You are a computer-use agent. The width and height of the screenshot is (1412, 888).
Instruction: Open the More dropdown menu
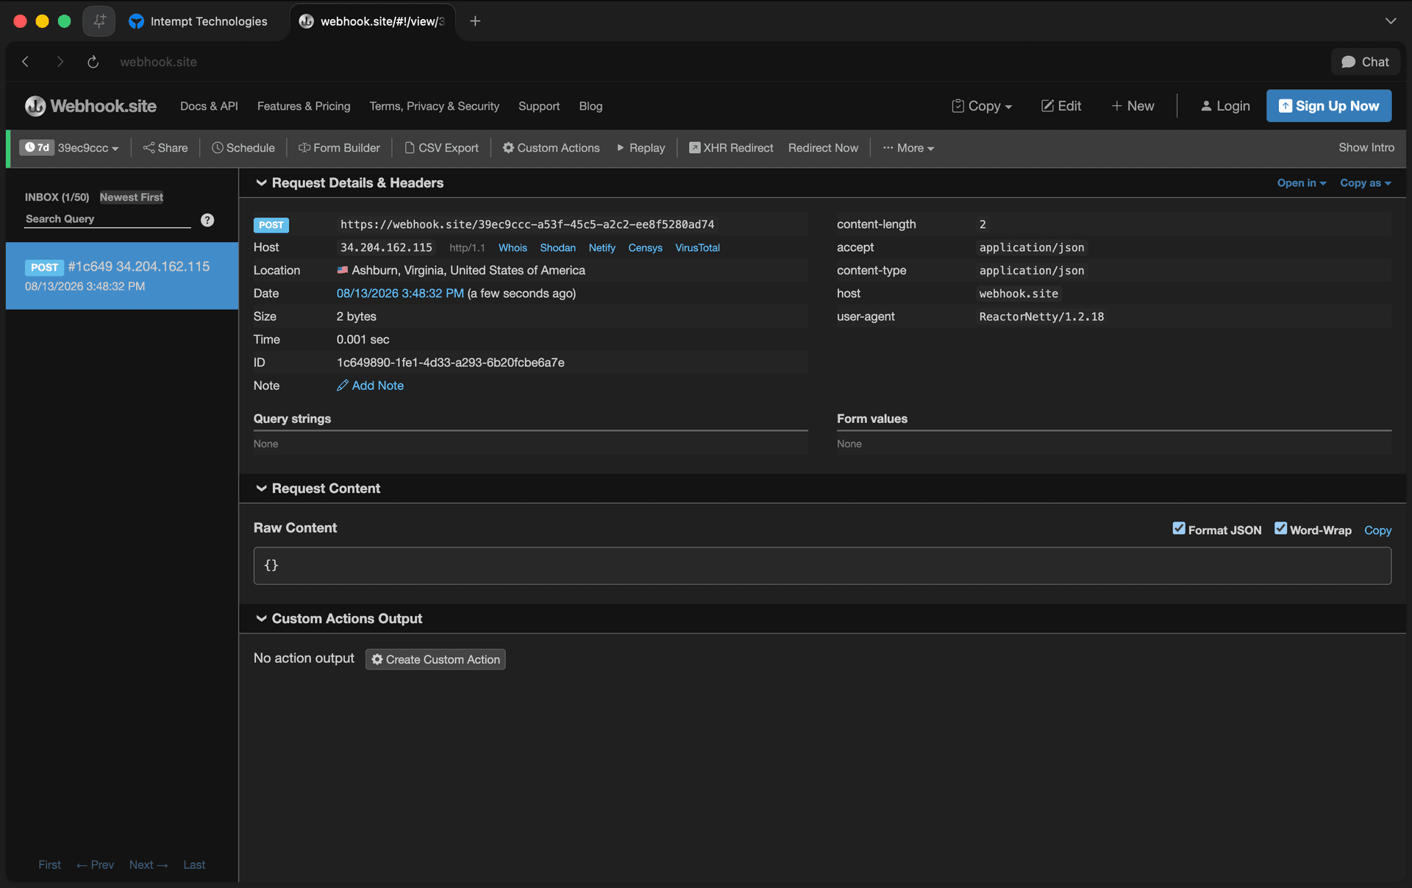909,148
